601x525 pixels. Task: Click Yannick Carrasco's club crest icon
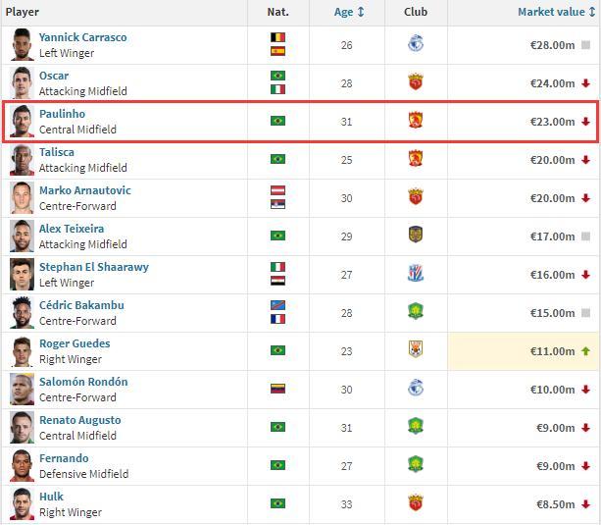[416, 44]
